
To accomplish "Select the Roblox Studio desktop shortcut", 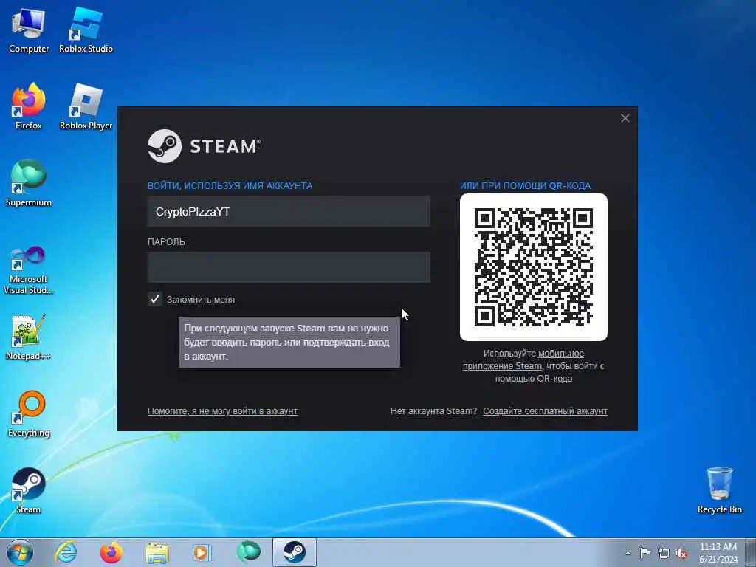I will point(86,31).
